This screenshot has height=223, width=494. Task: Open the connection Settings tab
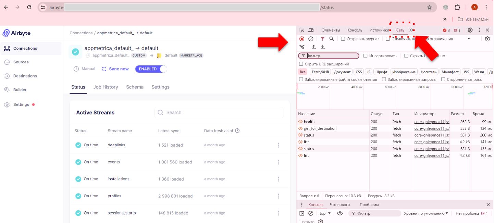[160, 87]
